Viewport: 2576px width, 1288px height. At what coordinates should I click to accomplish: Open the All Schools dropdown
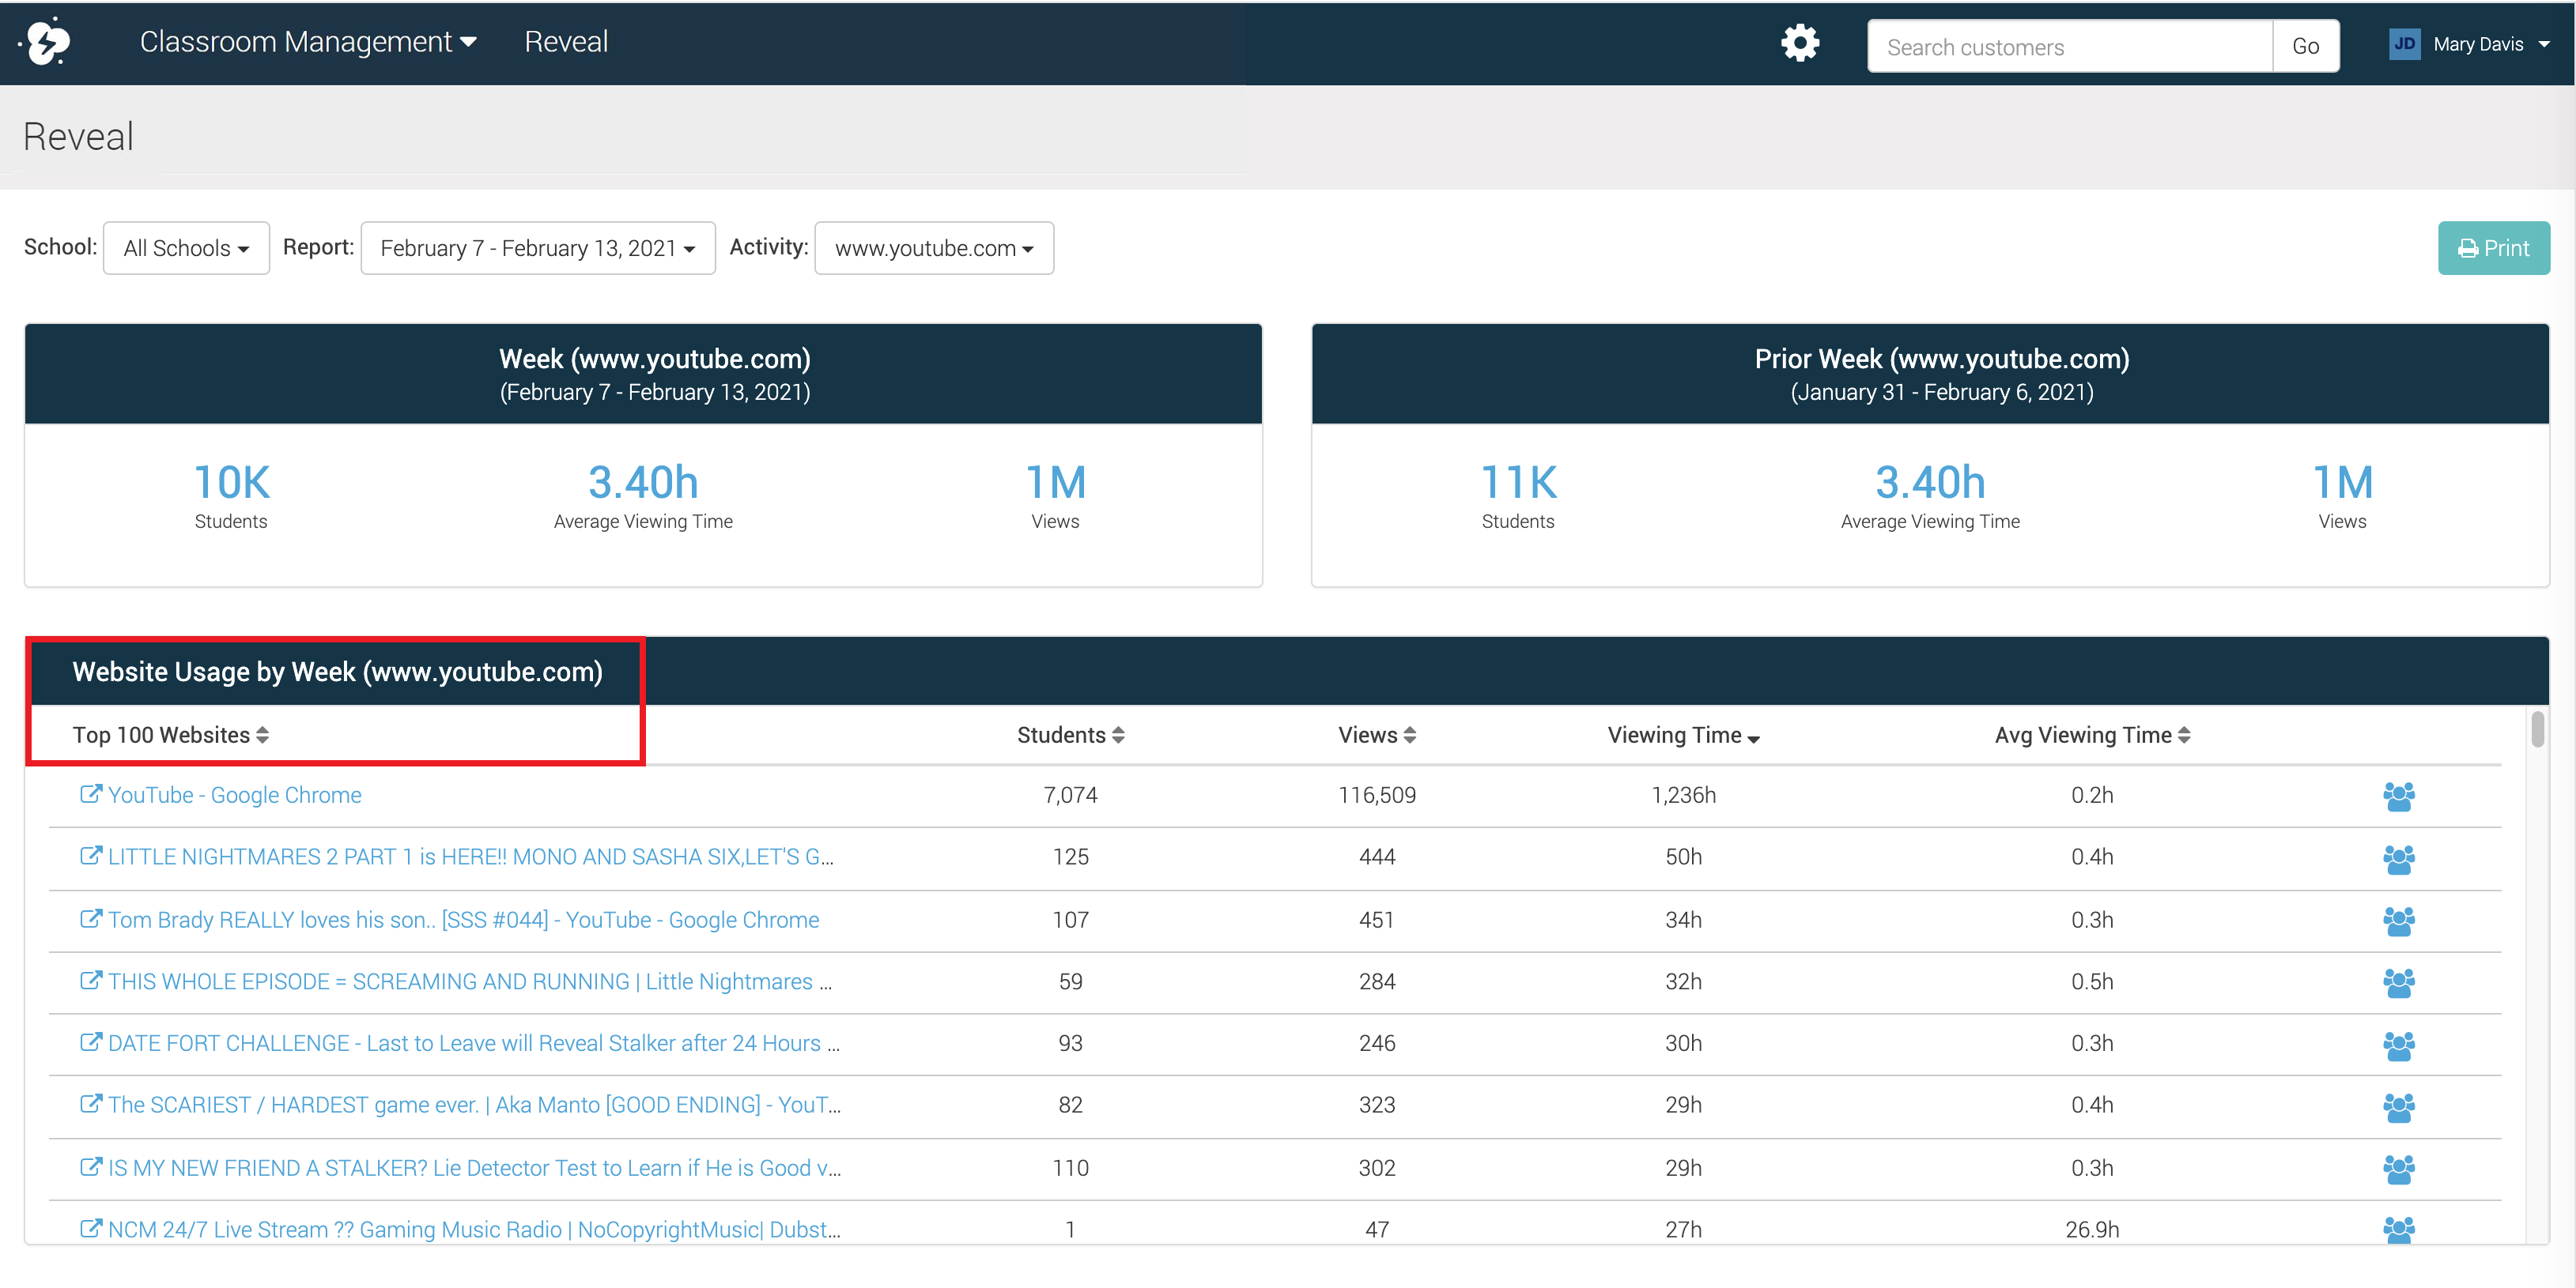[x=186, y=248]
